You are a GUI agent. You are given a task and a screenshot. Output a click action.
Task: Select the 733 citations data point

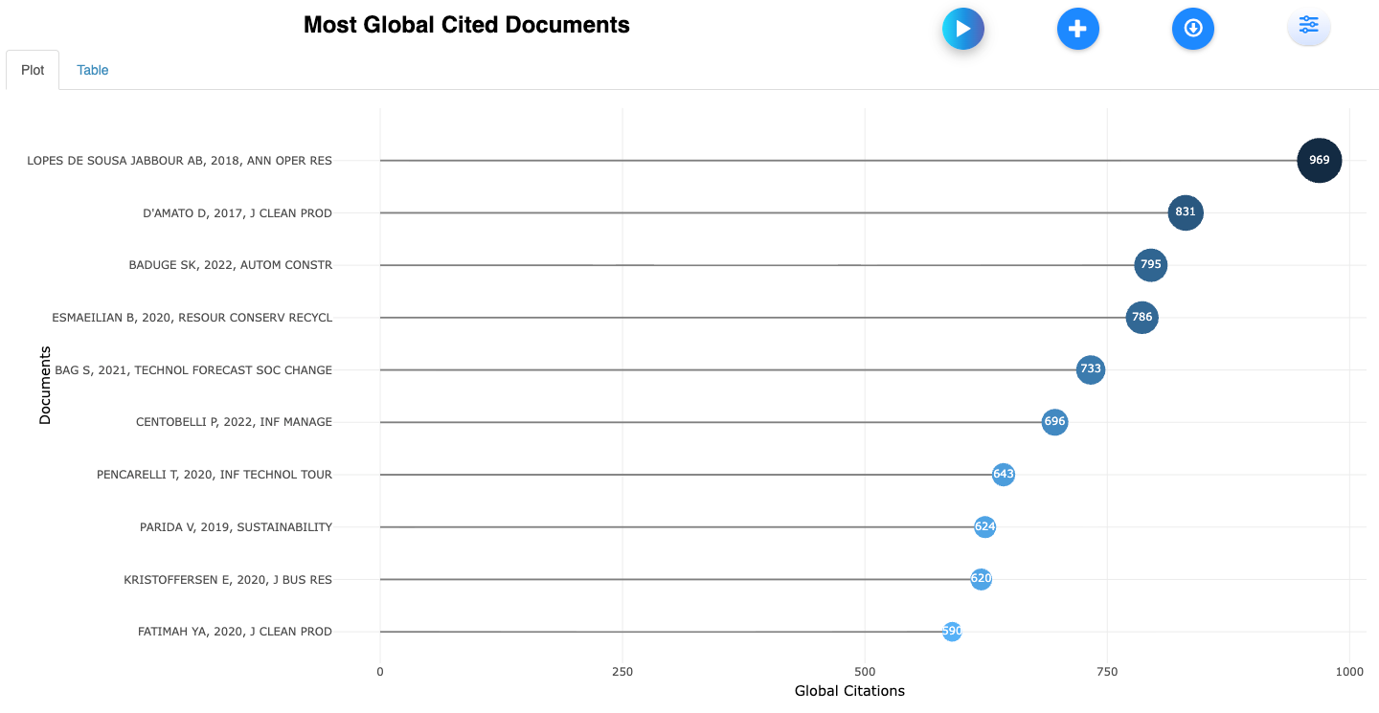[x=1091, y=369]
